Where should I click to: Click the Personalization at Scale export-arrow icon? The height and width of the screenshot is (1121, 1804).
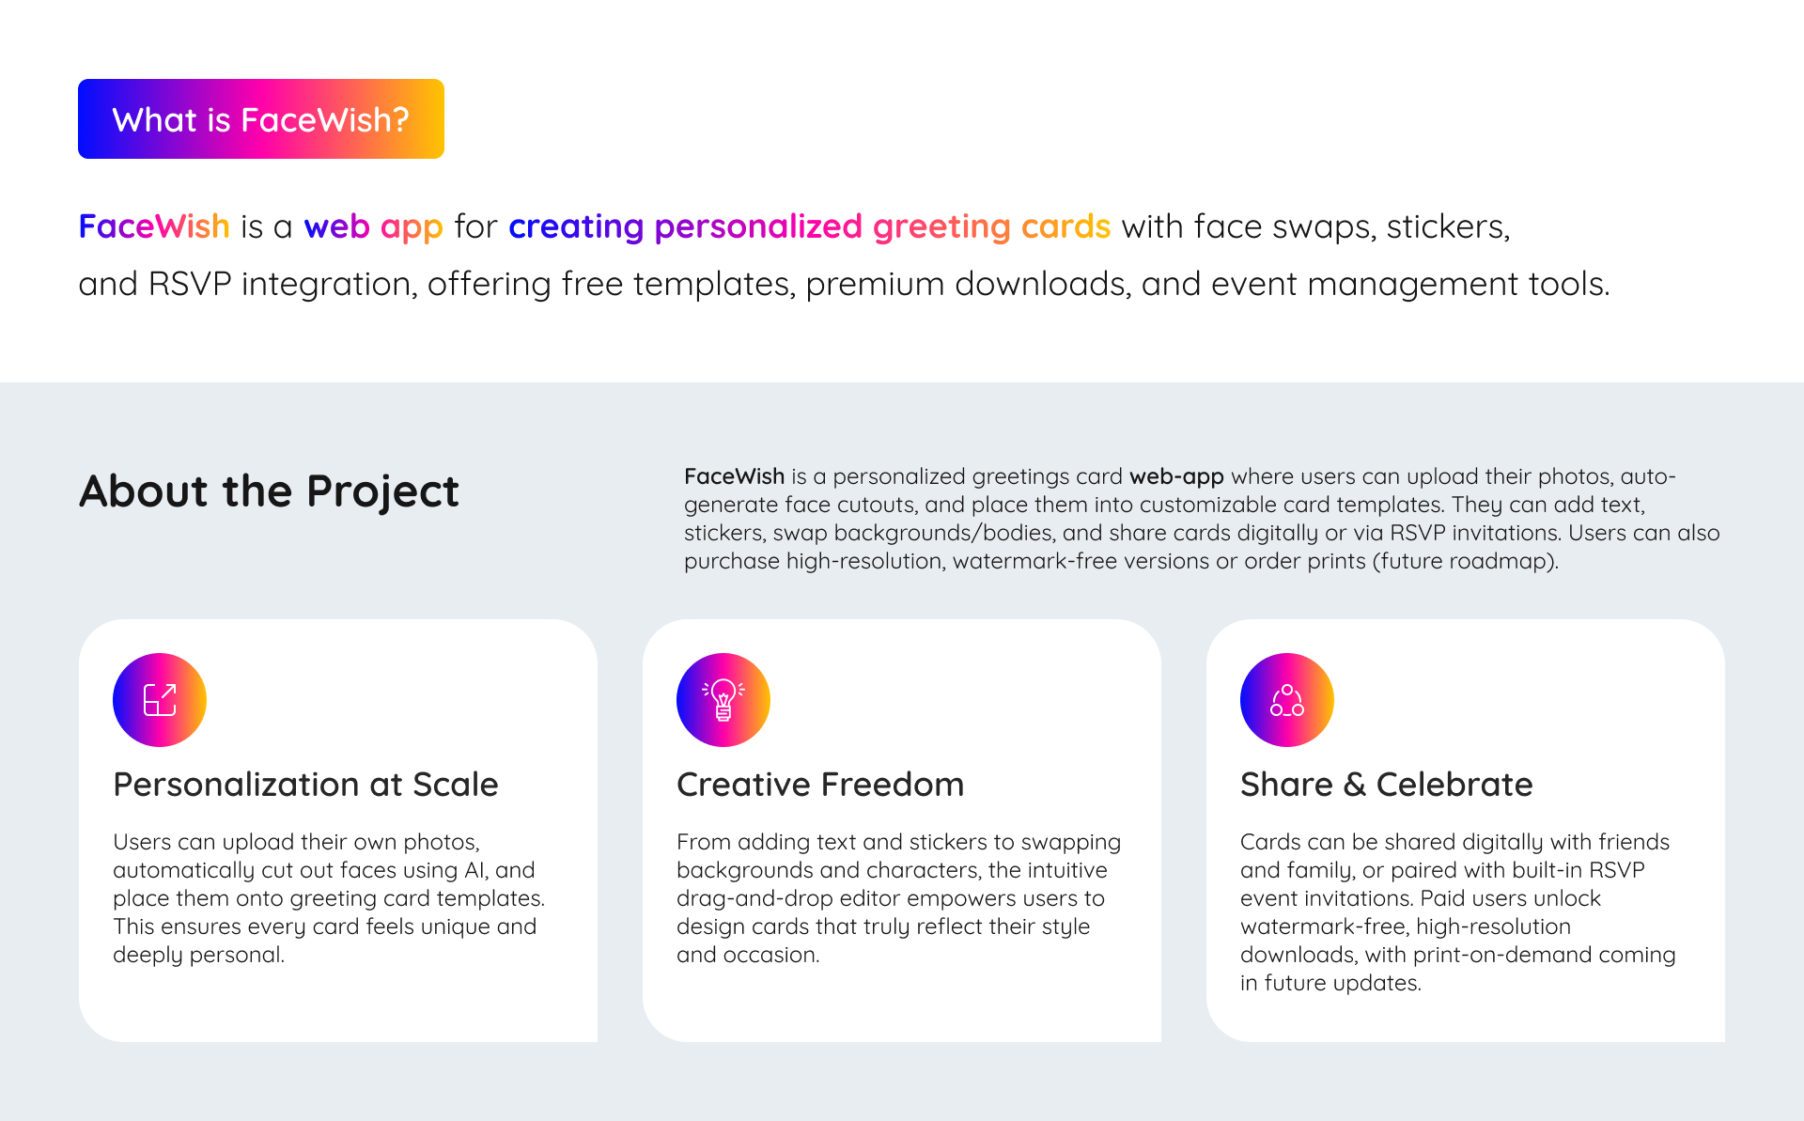coord(160,700)
